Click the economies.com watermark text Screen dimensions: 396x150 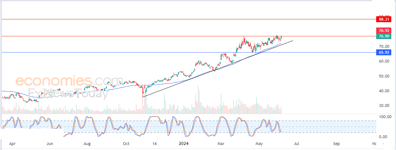click(69, 81)
